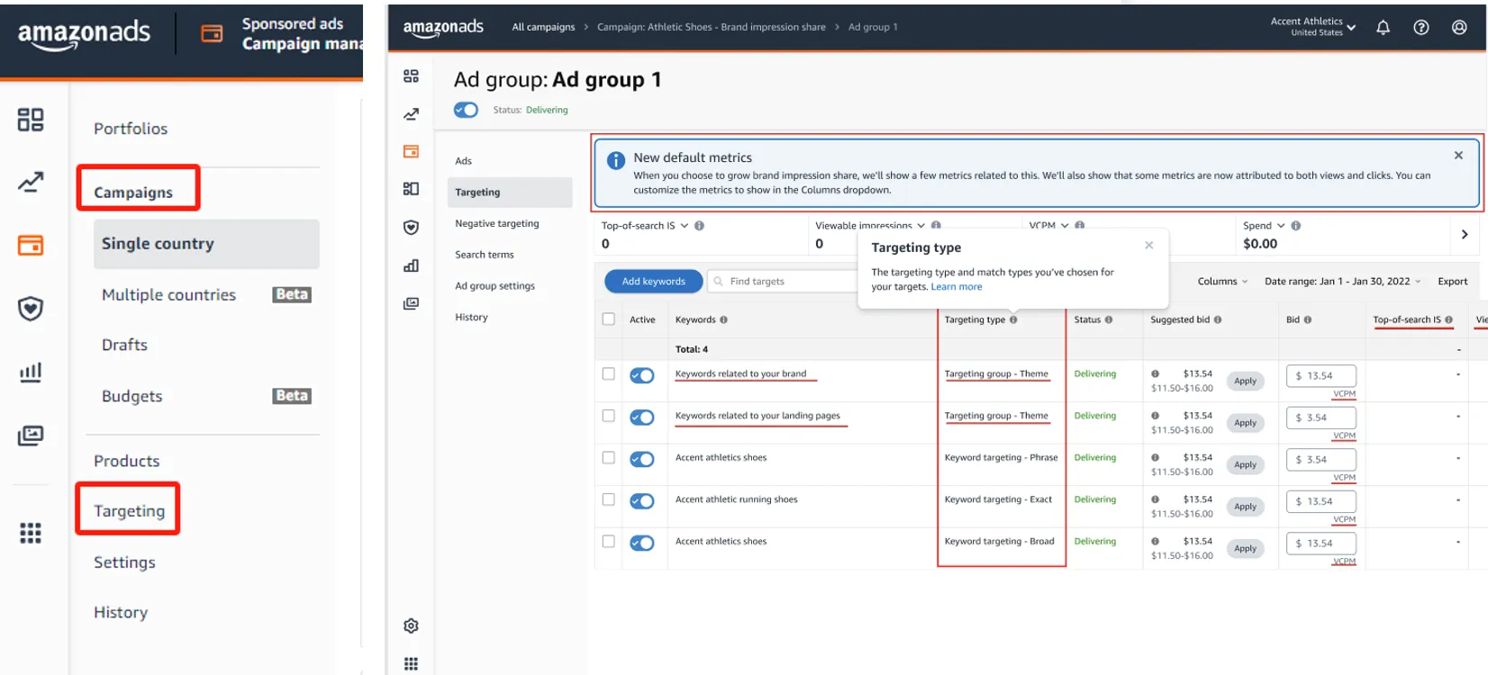Click the orange campaigns icon in the Ad group window sidebar
The height and width of the screenshot is (675, 1488).
tap(411, 151)
